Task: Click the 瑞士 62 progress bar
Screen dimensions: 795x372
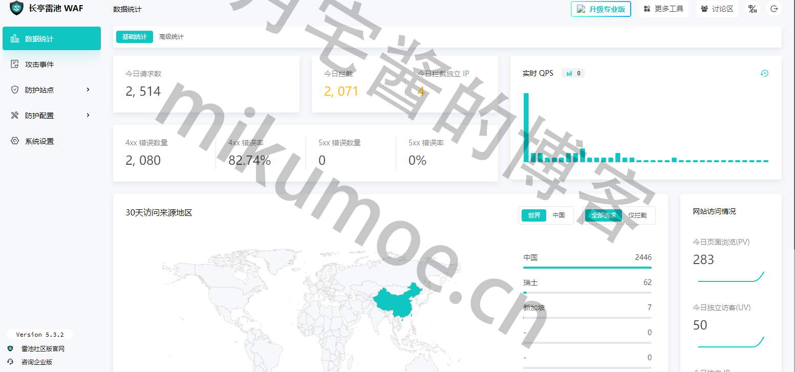Action: point(587,293)
